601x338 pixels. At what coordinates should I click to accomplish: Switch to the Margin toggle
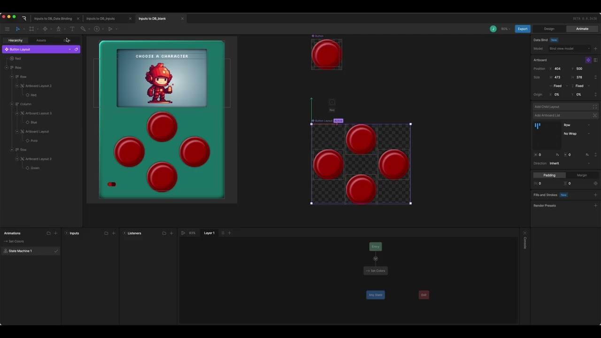pyautogui.click(x=582, y=175)
